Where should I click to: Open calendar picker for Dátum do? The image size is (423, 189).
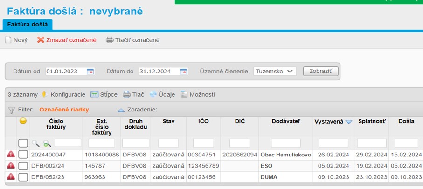pos(183,72)
